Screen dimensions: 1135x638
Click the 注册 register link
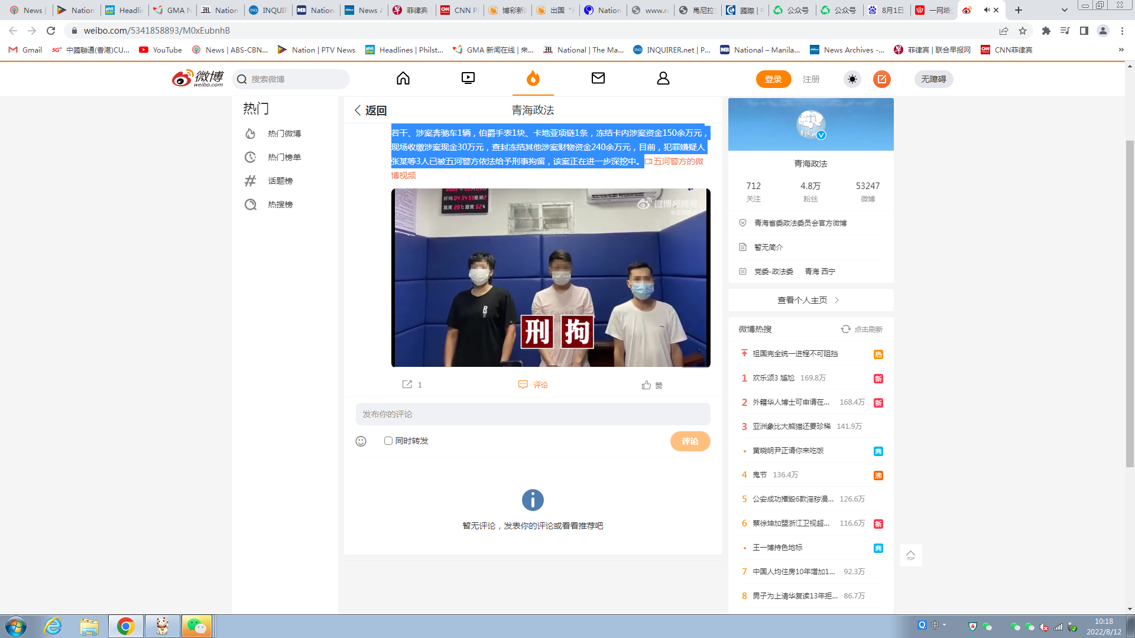[811, 79]
